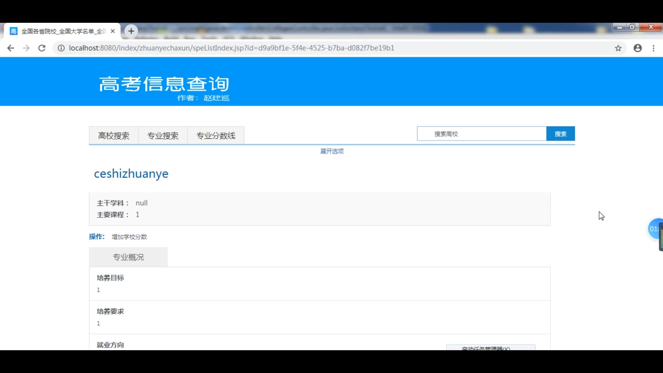
Task: Click the 培养要求 section heading
Action: click(110, 311)
